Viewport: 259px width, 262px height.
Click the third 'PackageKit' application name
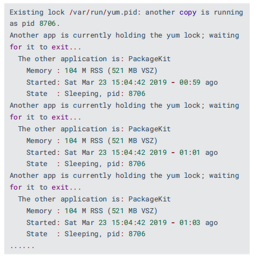pos(149,199)
